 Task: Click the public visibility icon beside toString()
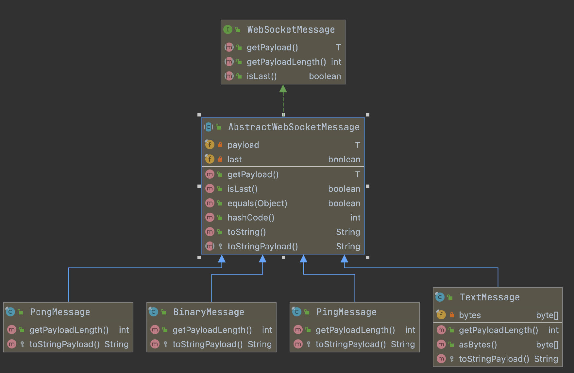(x=220, y=232)
